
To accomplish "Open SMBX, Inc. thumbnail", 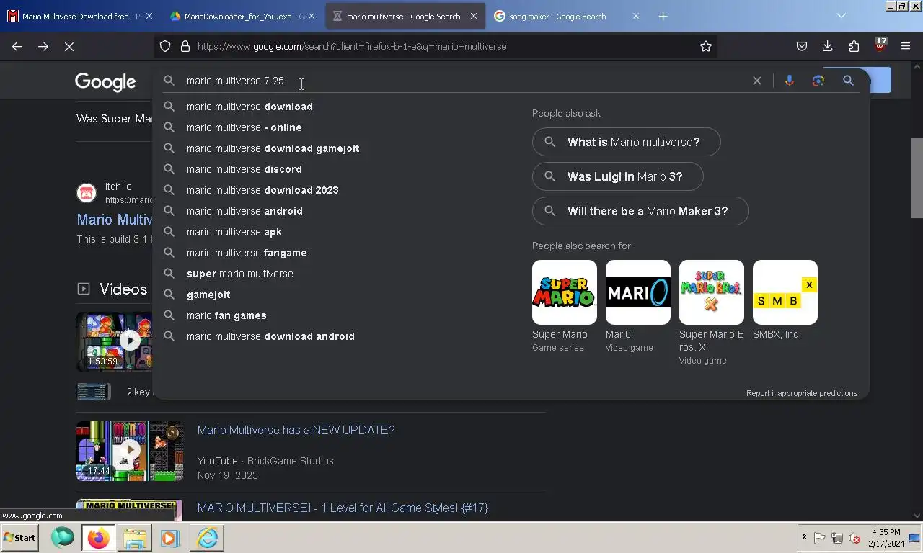I will [785, 292].
